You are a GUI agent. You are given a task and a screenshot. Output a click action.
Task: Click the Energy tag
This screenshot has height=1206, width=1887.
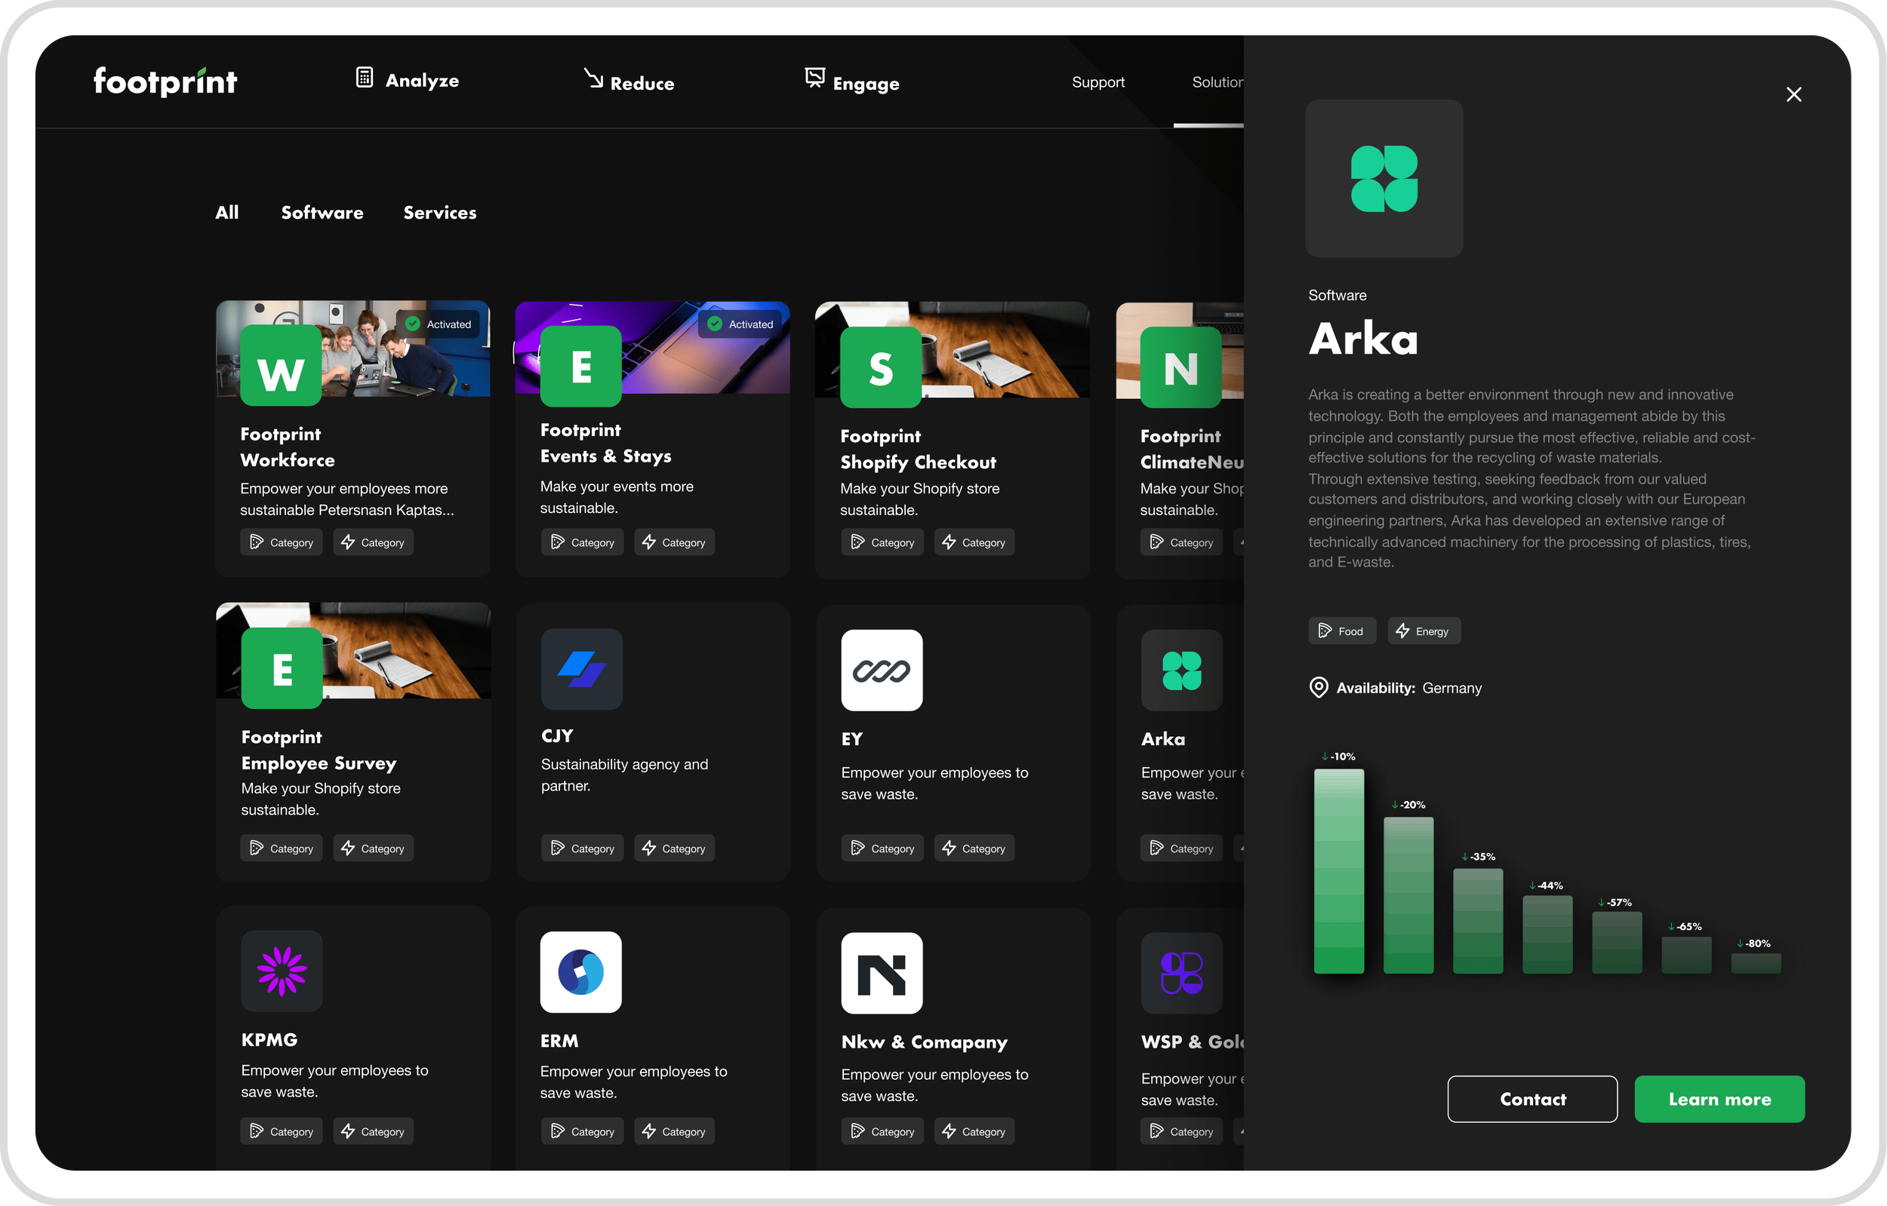pyautogui.click(x=1424, y=631)
